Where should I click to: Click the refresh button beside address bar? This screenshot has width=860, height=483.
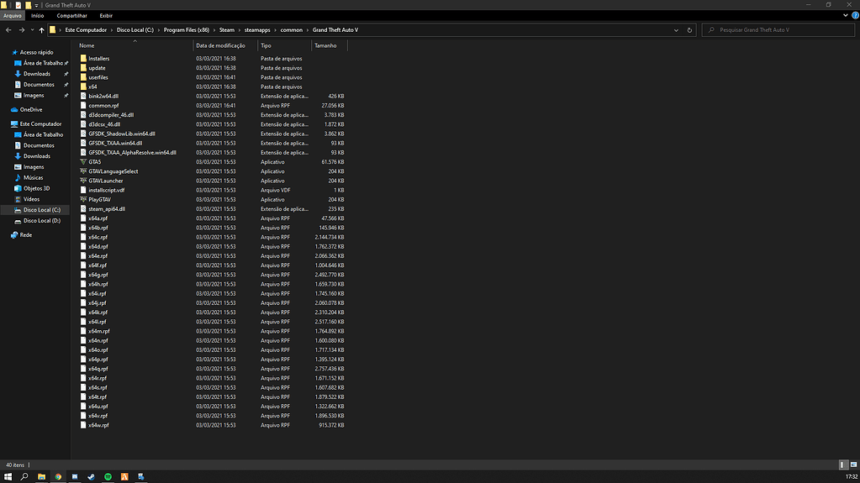[690, 29]
